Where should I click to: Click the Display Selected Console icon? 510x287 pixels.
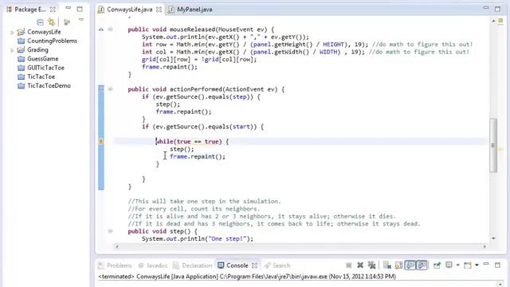[449, 265]
